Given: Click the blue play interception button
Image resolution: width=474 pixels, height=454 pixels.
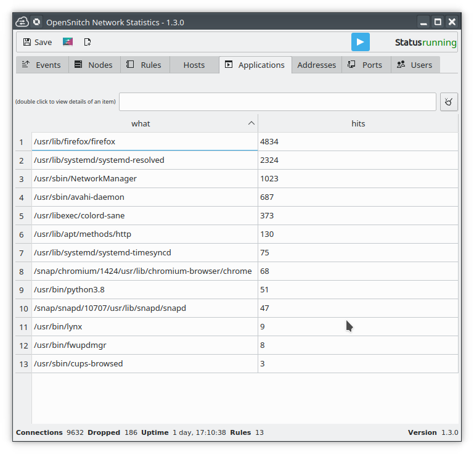Looking at the screenshot, I should pos(361,42).
